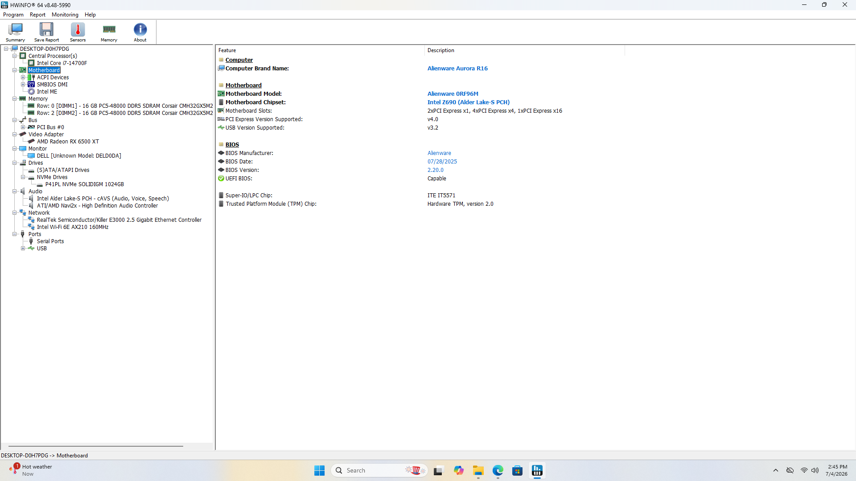Collapse the Network tree node
This screenshot has height=481, width=856.
[x=15, y=213]
